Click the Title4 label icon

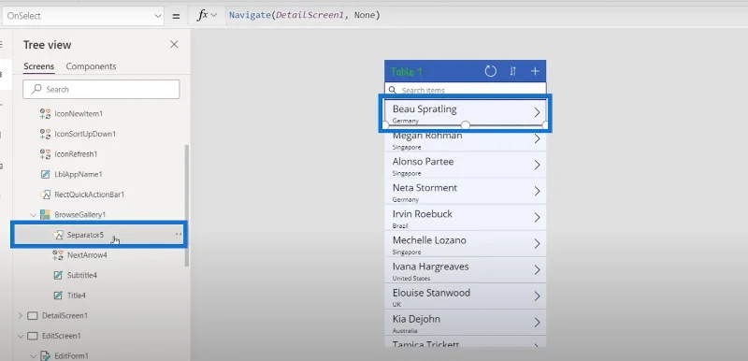(58, 296)
